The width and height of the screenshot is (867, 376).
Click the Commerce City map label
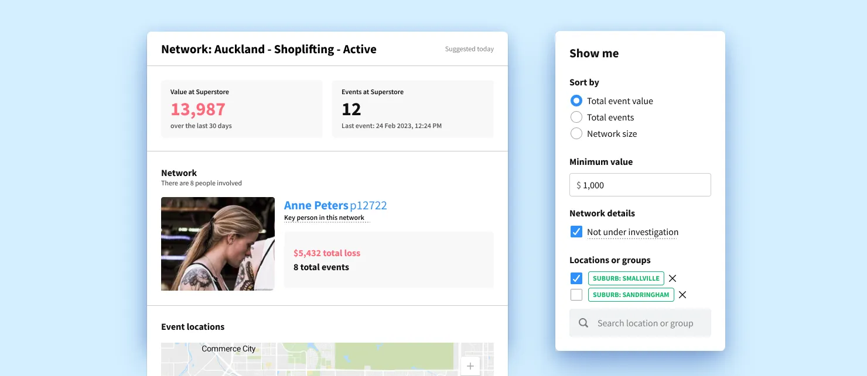pos(228,349)
